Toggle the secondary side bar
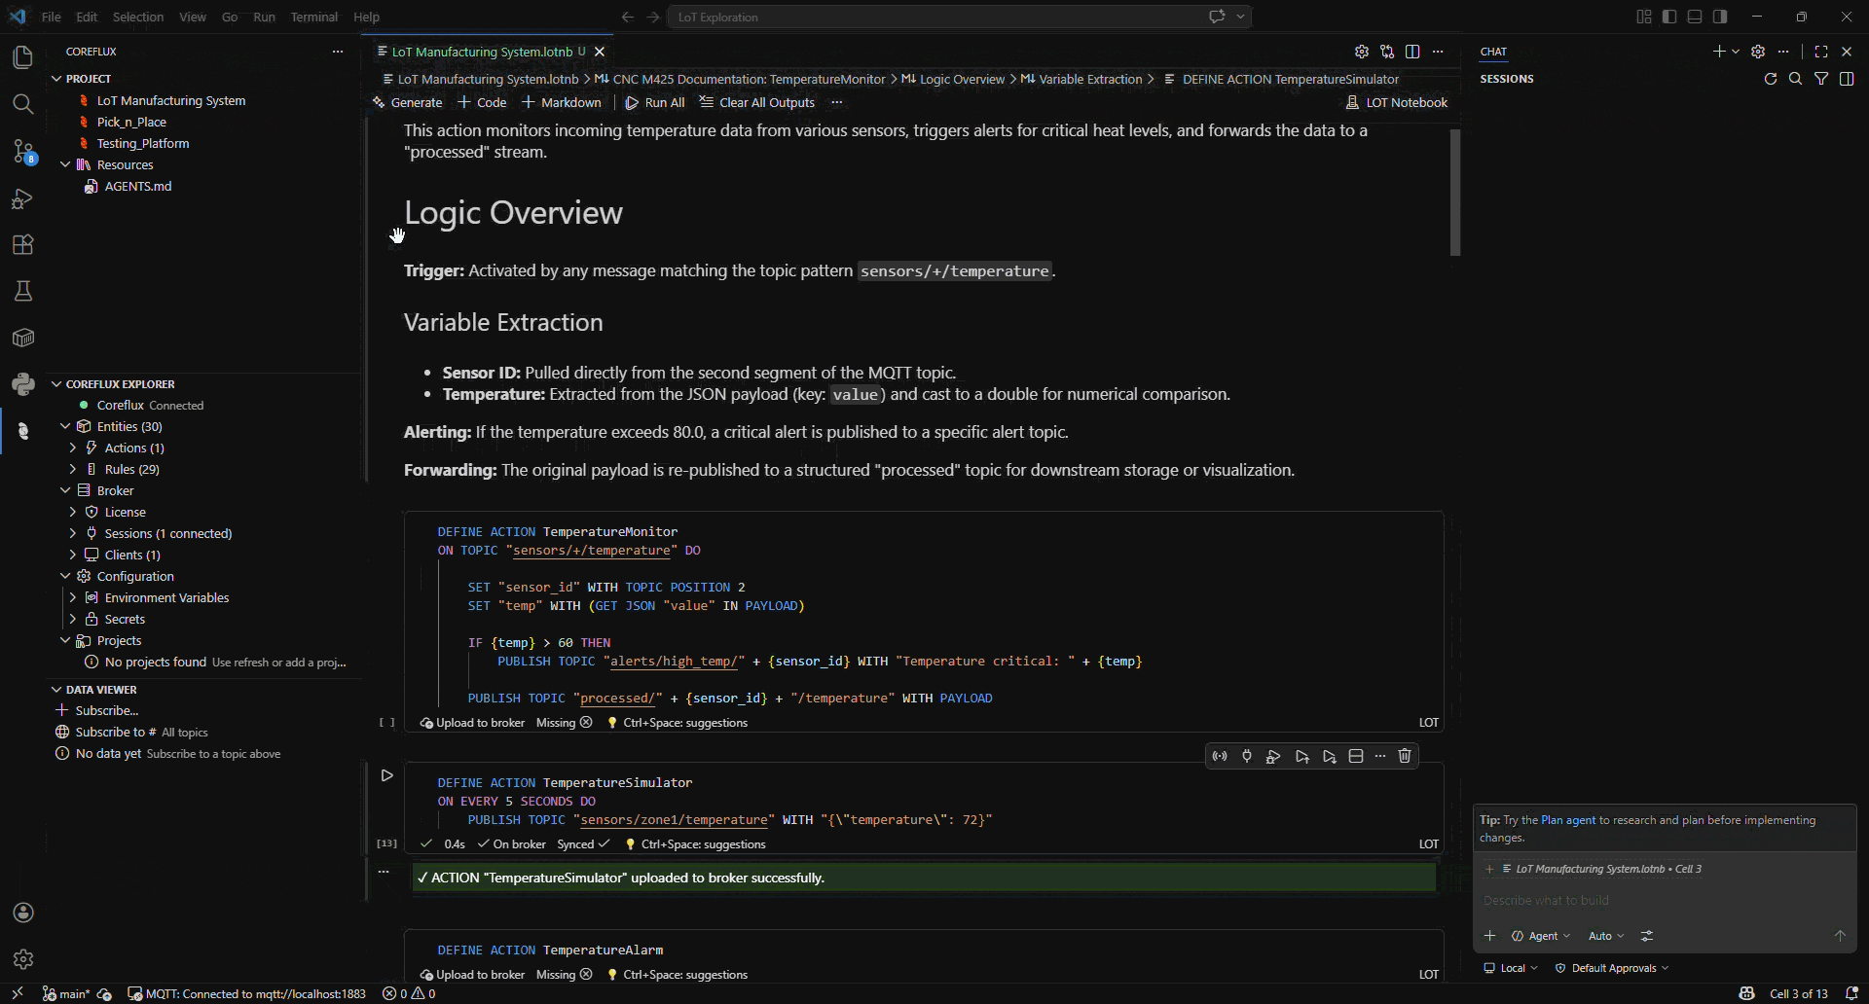The image size is (1869, 1004). pos(1721,17)
